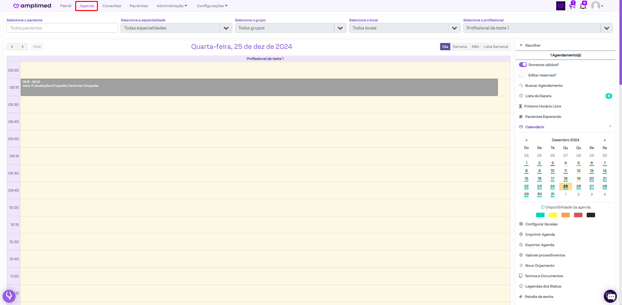
Task: Toggle the Somente válidos switch
Action: (523, 65)
